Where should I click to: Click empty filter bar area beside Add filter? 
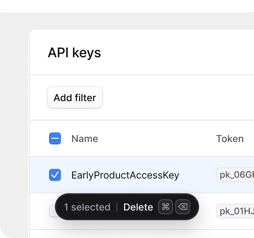(178, 97)
